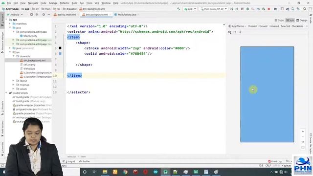Click zoom in plus in preview
This screenshot has height=176, width=313.
(x=303, y=132)
